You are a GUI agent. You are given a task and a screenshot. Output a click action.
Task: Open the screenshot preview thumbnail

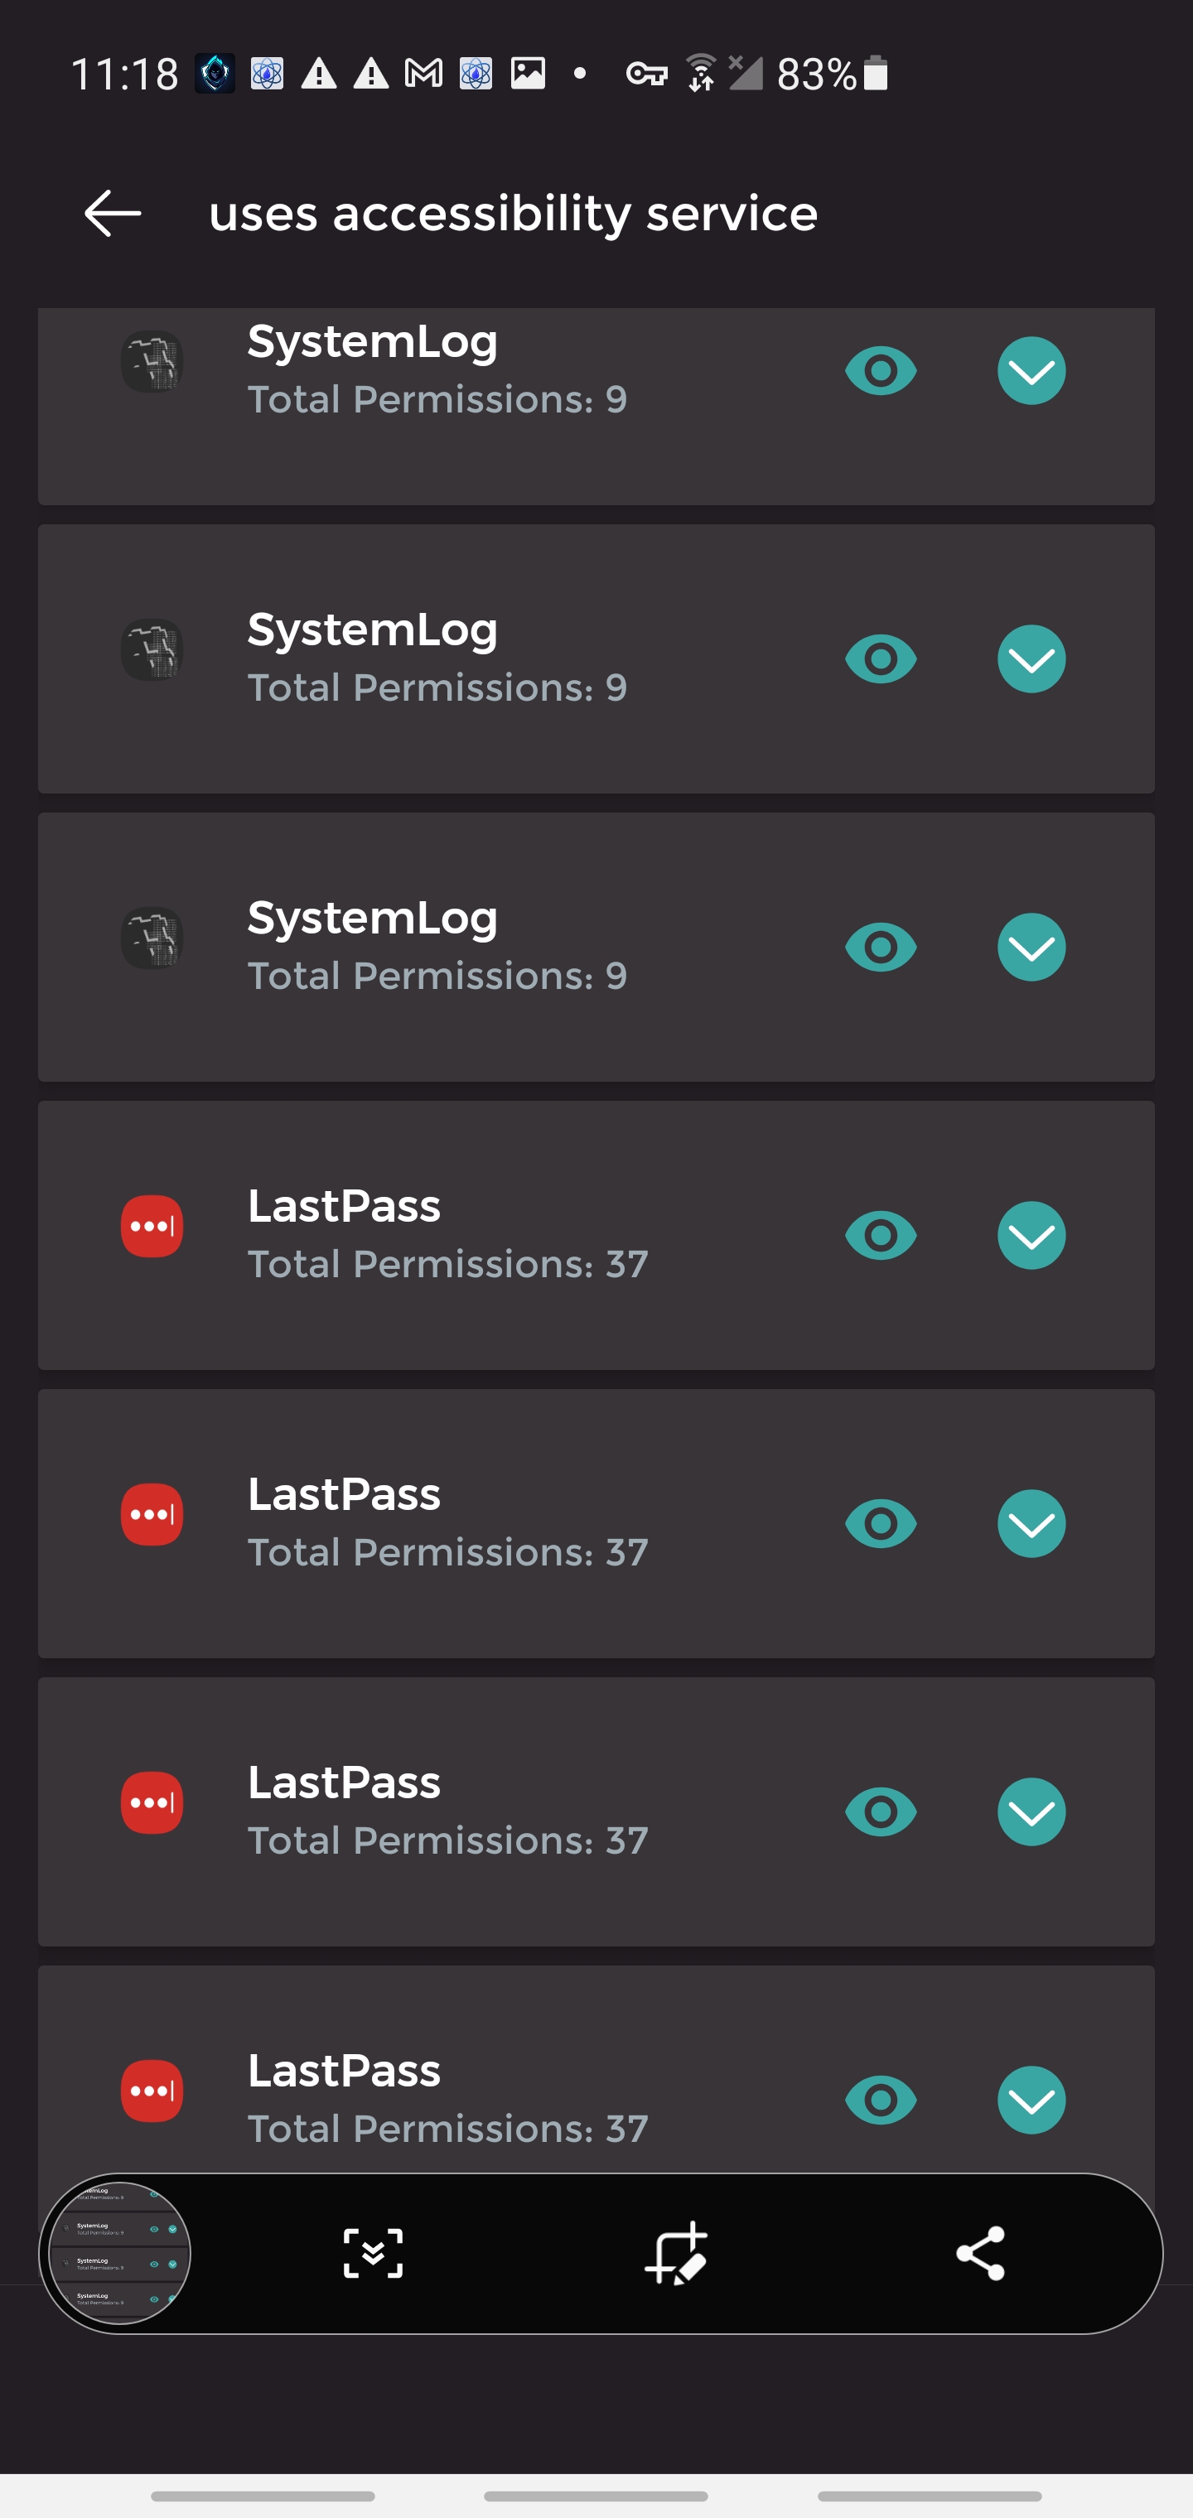coord(119,2253)
